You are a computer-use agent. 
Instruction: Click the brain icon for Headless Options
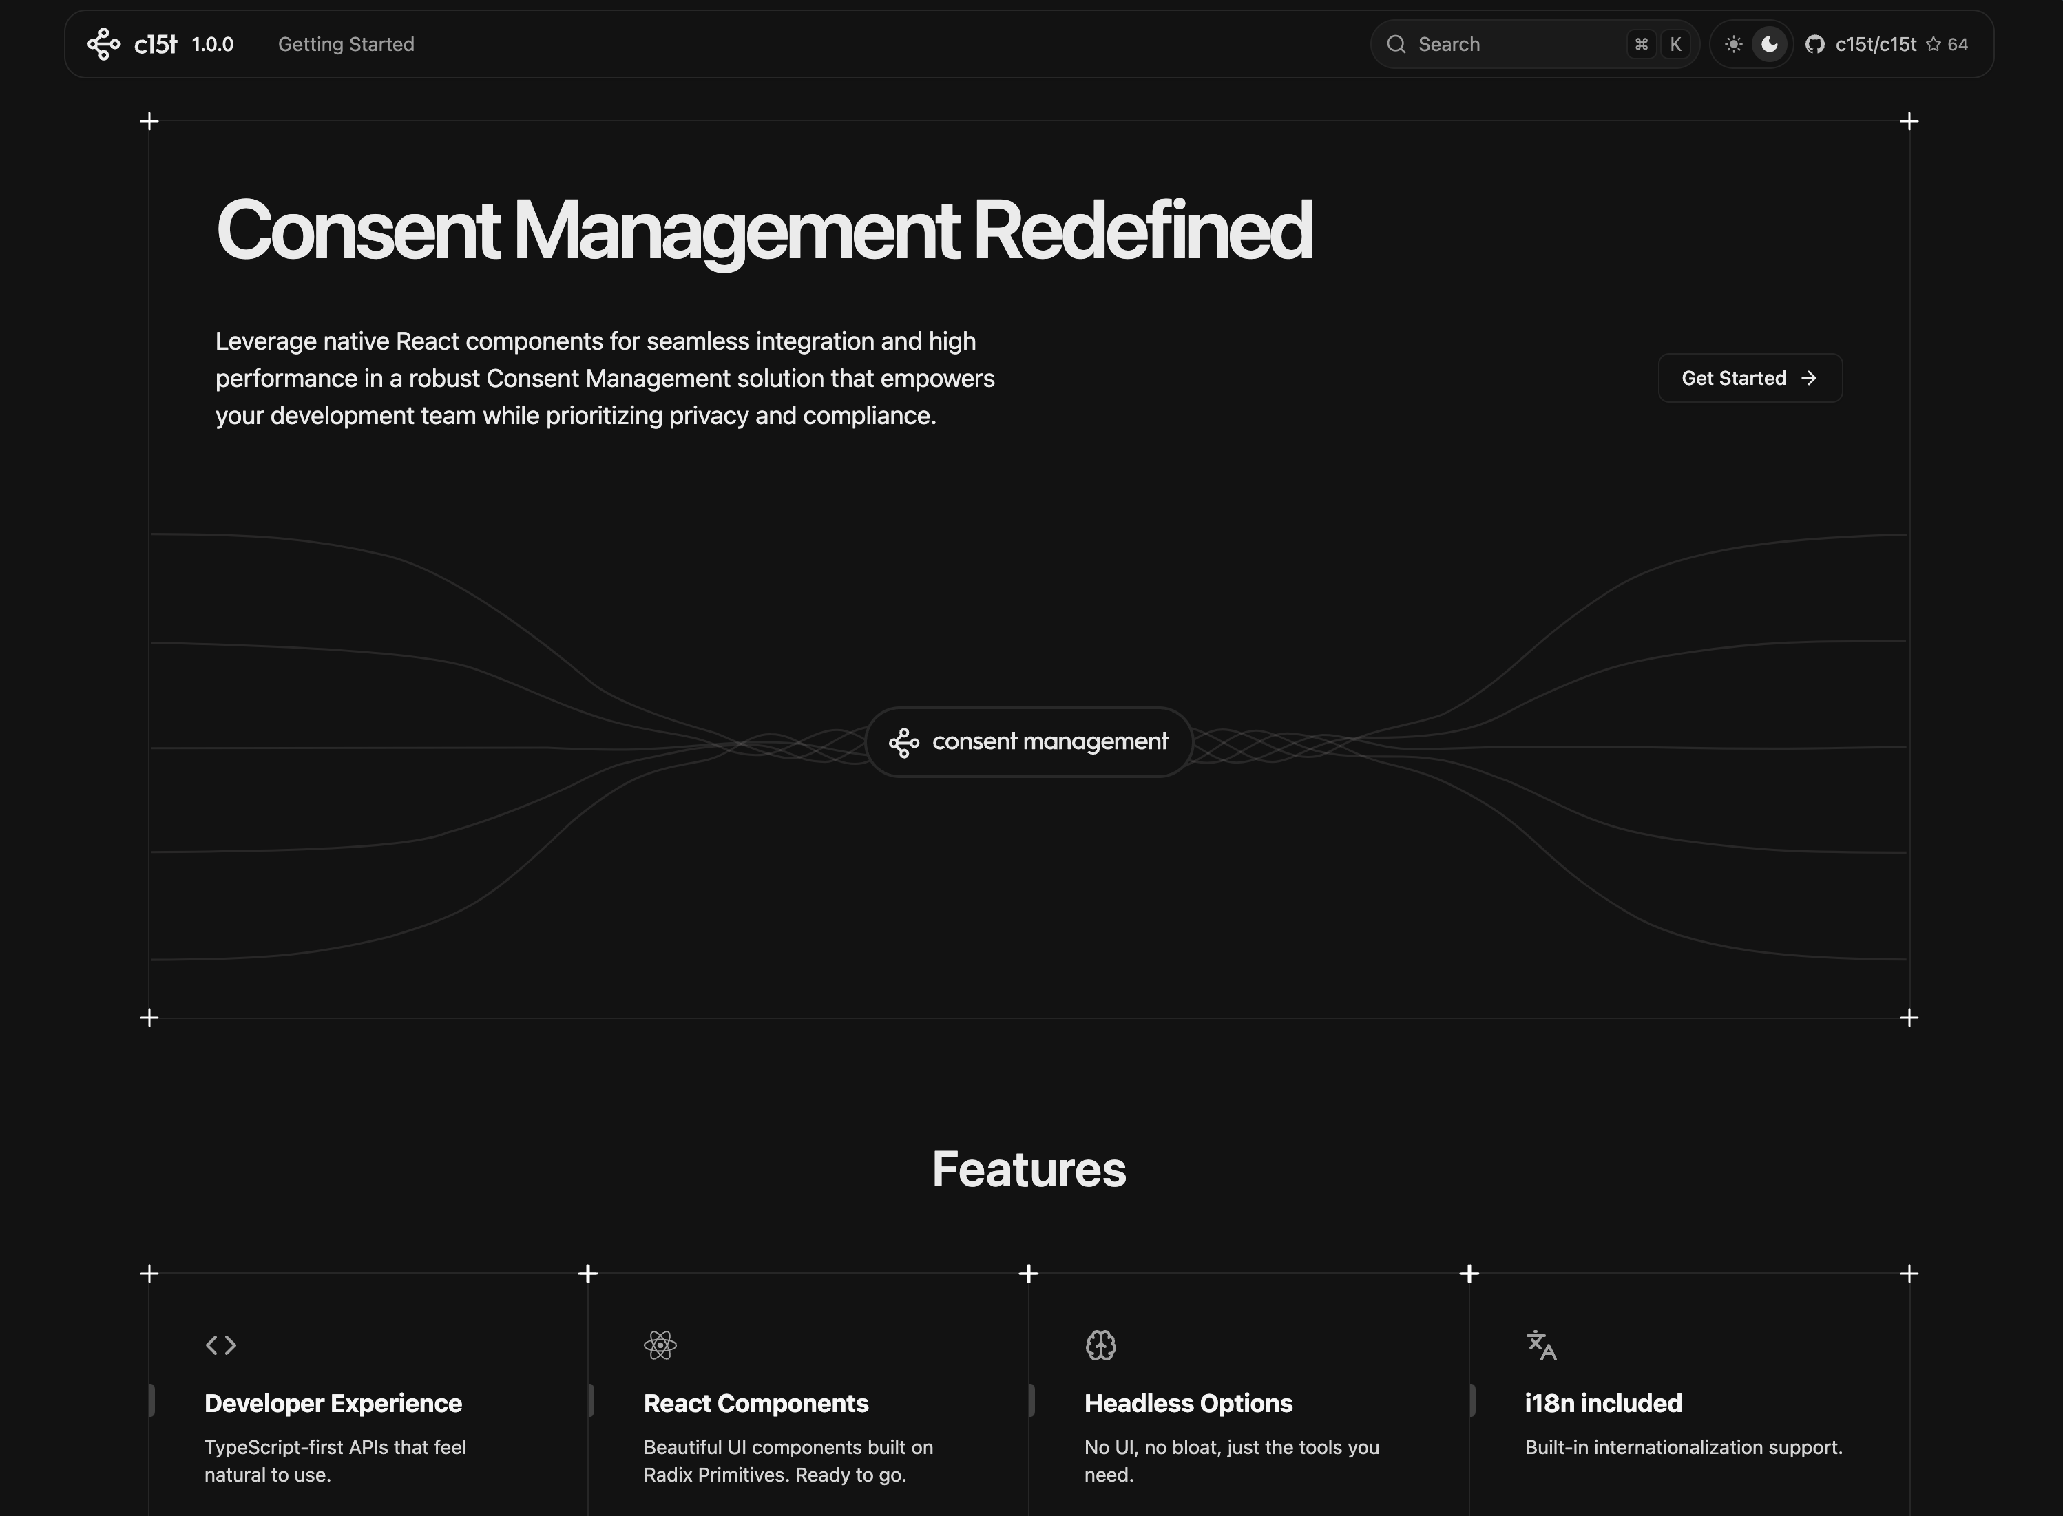1100,1345
